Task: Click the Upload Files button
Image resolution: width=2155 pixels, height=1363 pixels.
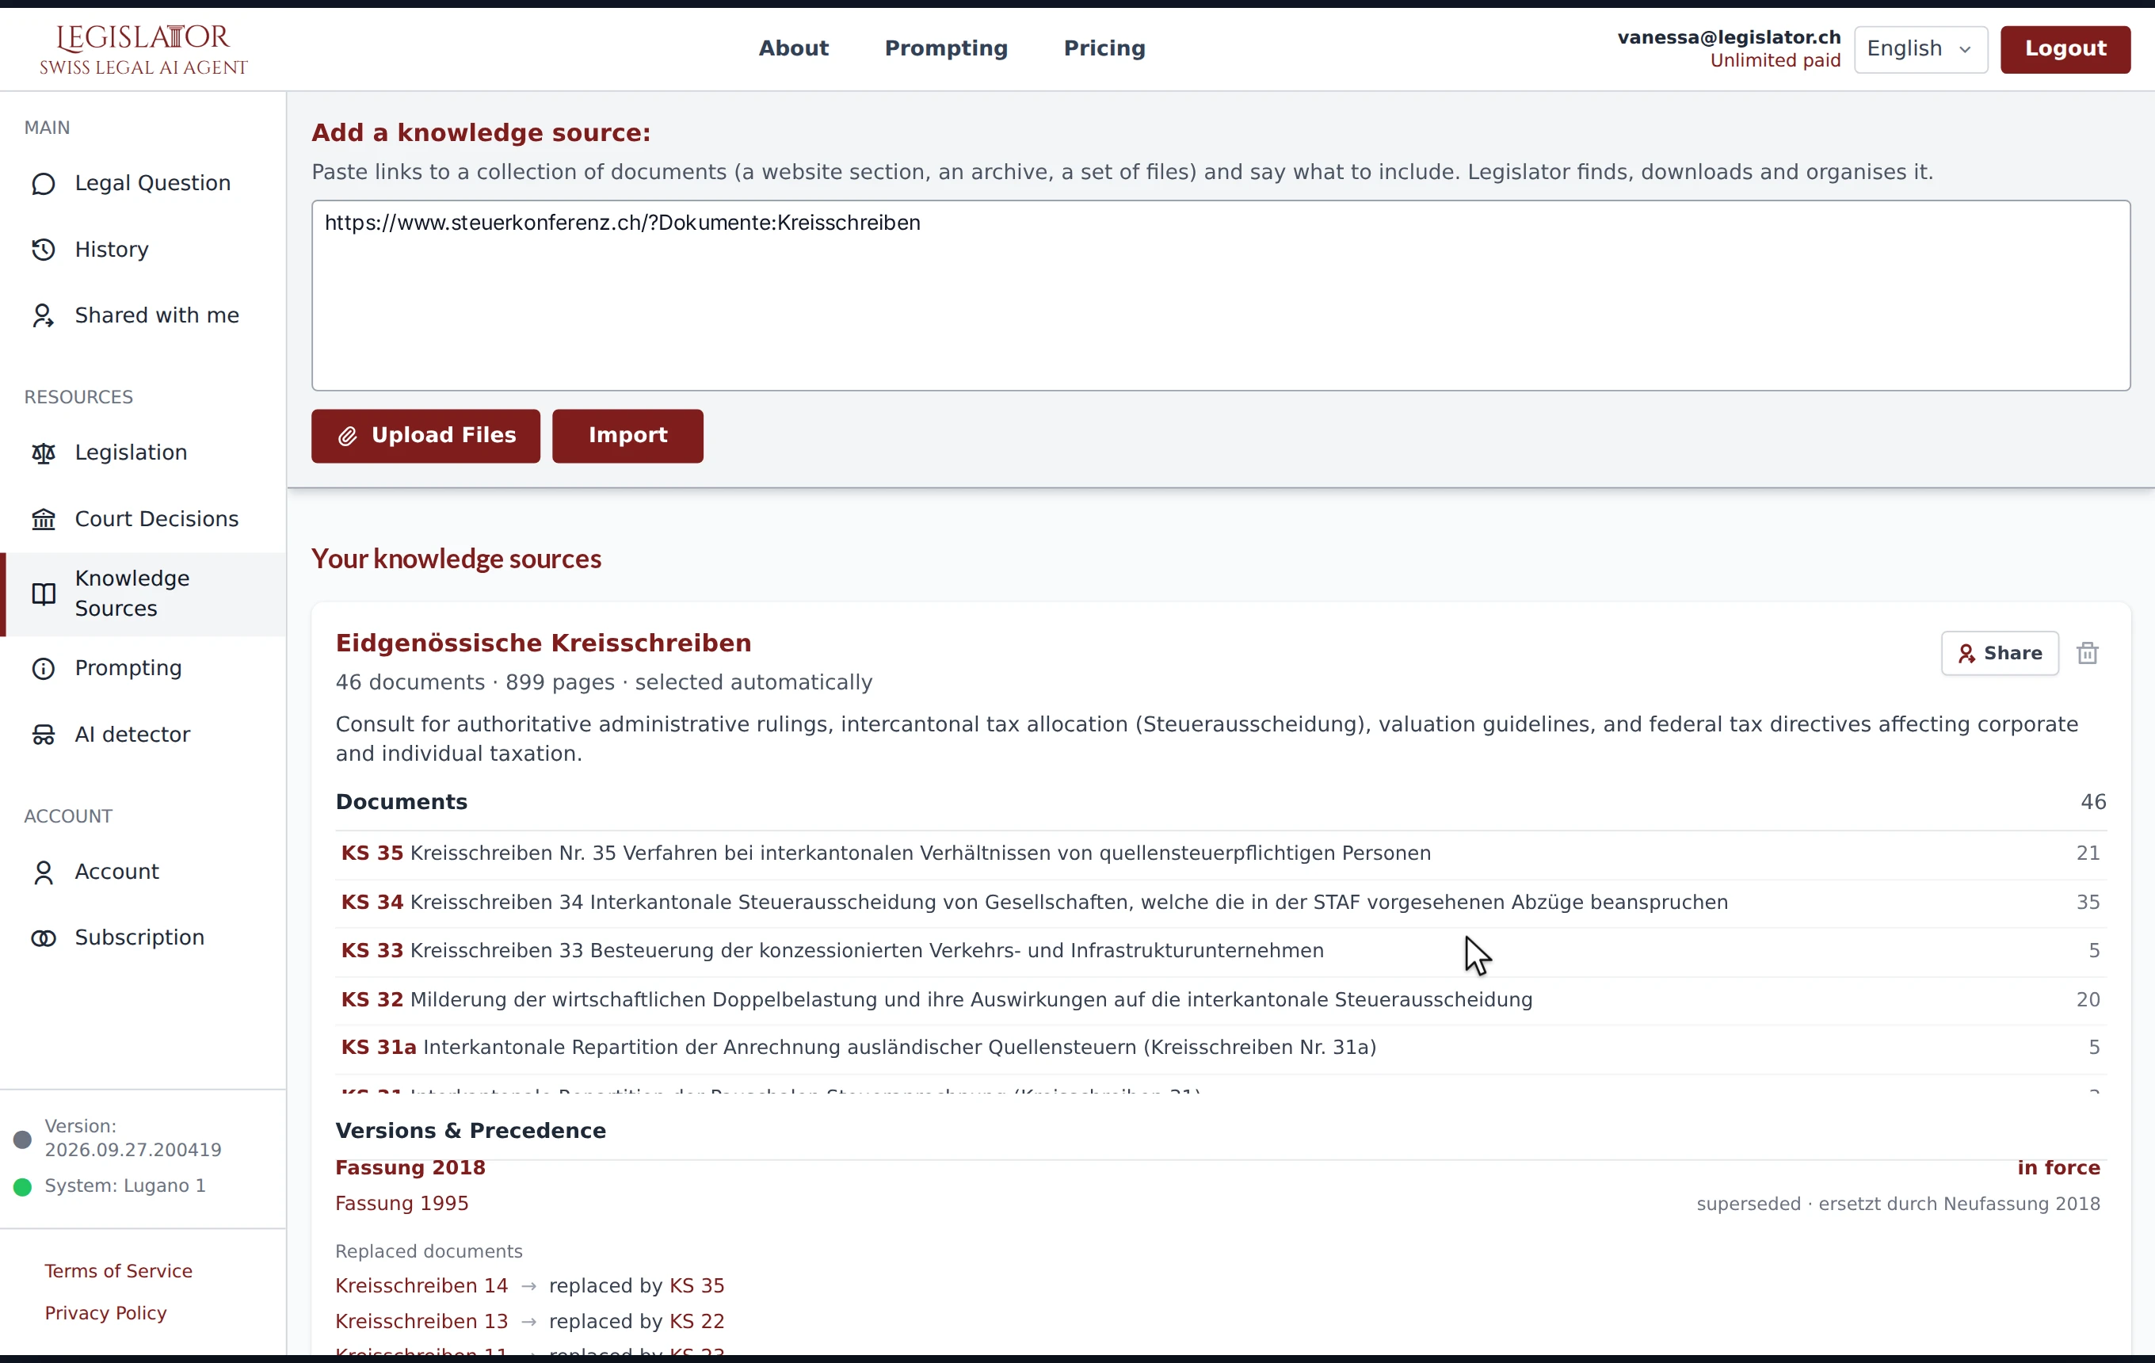Action: coord(425,436)
